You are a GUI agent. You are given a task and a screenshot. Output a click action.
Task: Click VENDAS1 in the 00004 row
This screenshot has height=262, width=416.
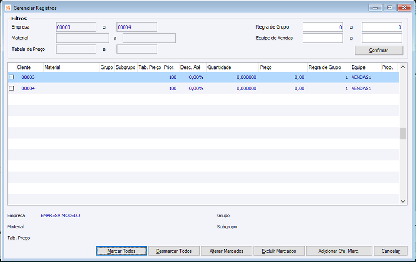coord(361,88)
